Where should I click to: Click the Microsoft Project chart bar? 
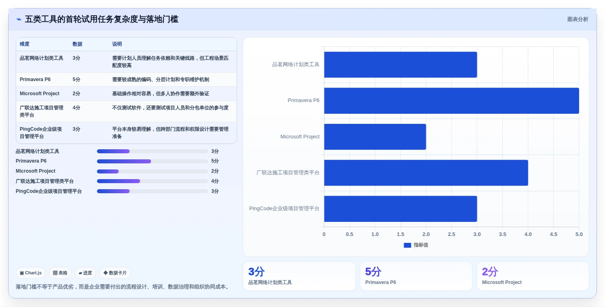click(x=375, y=137)
